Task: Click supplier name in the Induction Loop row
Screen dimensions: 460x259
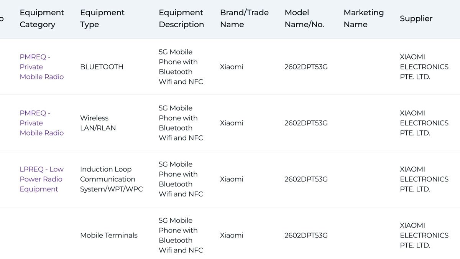Action: pyautogui.click(x=424, y=179)
